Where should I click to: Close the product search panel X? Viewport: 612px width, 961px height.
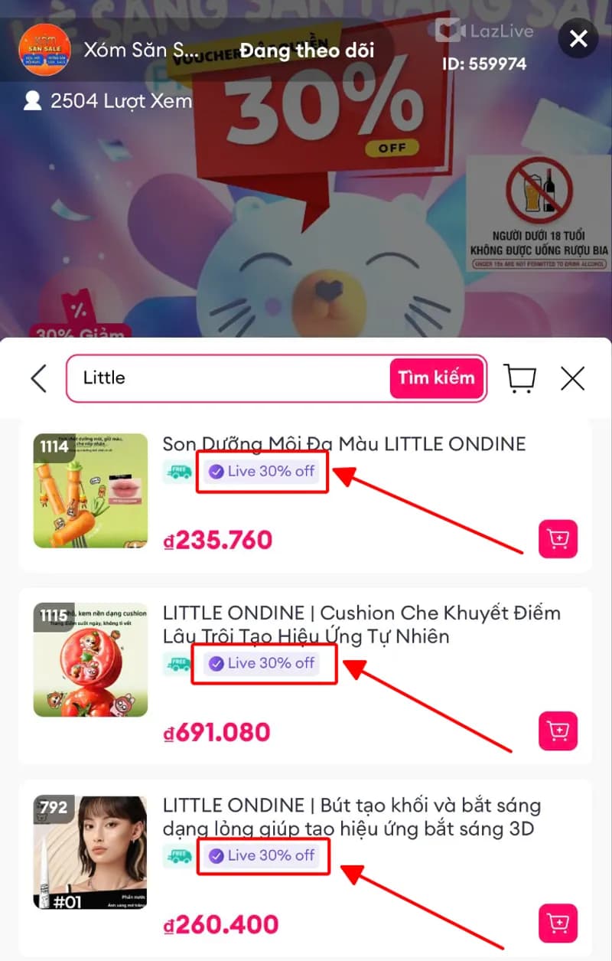572,378
